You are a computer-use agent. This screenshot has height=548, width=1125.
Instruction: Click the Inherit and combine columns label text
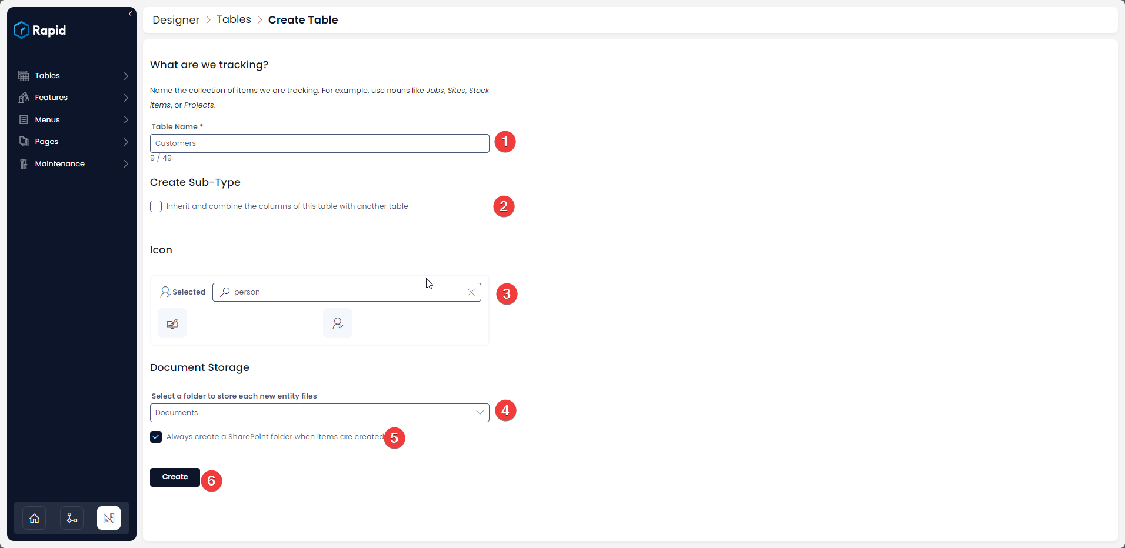point(287,206)
